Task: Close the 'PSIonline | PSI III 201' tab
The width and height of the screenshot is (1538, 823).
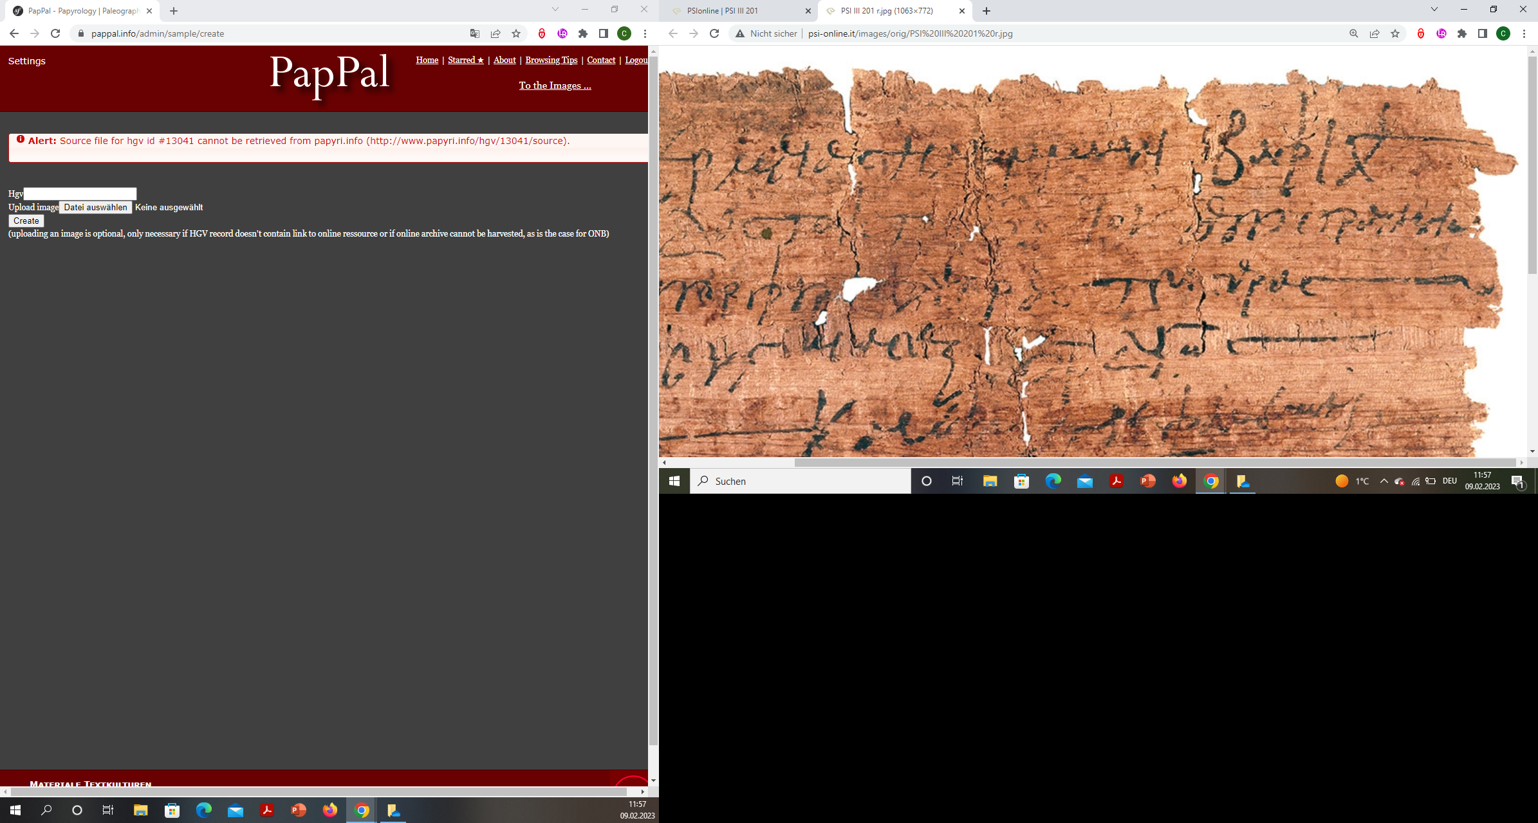Action: coord(808,11)
